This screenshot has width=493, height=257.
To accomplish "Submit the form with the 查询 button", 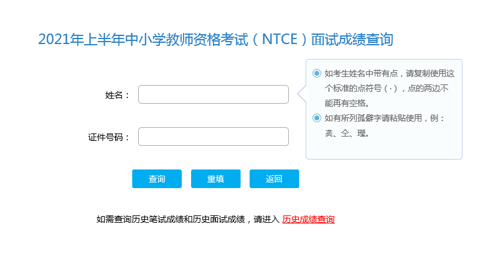I will tap(157, 179).
